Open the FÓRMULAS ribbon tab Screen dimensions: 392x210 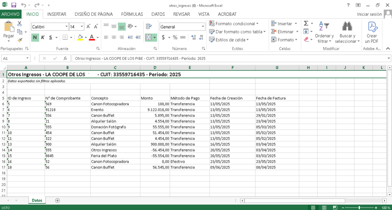[x=132, y=14]
